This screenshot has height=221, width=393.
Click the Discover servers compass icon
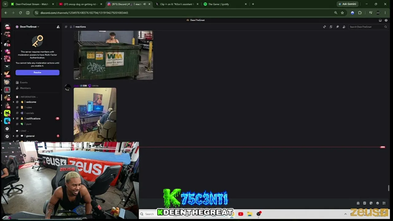tap(7, 136)
